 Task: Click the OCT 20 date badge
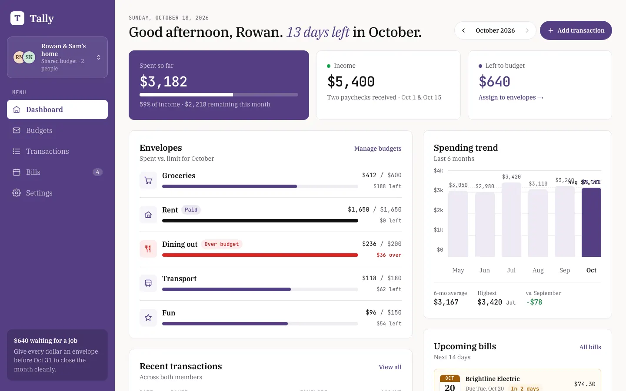coord(450,383)
